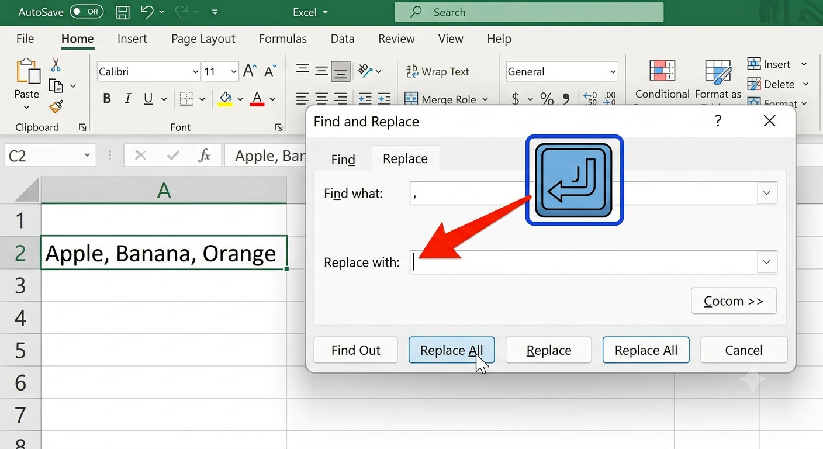Switch to the Insert ribbon tab
The image size is (823, 449).
click(x=132, y=39)
